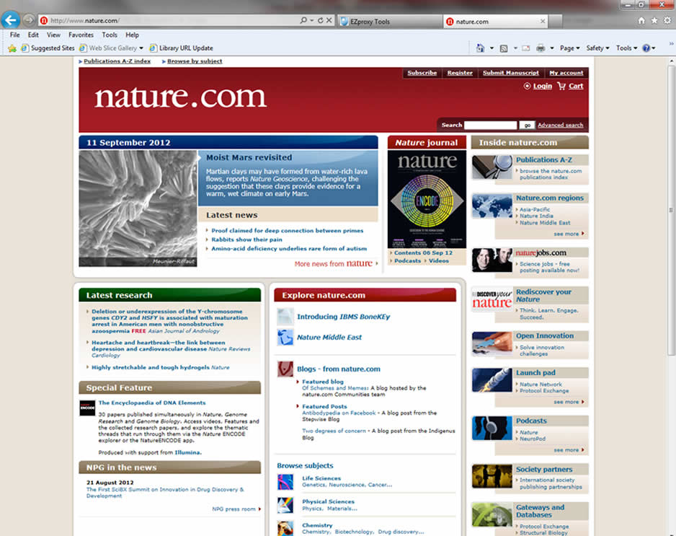Viewport: 676px width, 536px height.
Task: Click the Life Sciences subject icon
Action: pyautogui.click(x=285, y=482)
